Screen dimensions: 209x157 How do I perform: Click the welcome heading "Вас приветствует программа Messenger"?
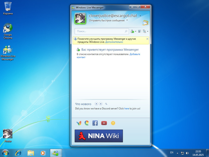coord(110,50)
